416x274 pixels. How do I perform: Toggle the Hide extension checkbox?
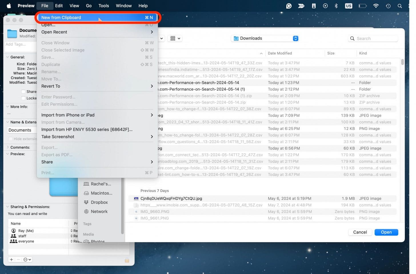[11, 139]
